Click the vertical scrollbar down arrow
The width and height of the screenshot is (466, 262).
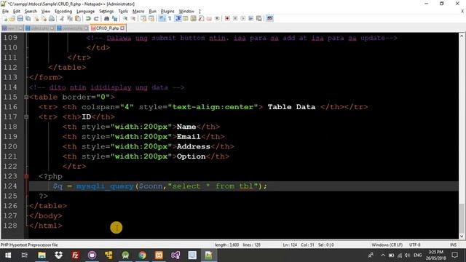pos(462,236)
